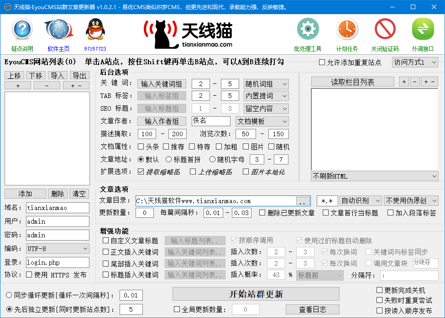Open the 文档模板 dropdown

pyautogui.click(x=262, y=121)
